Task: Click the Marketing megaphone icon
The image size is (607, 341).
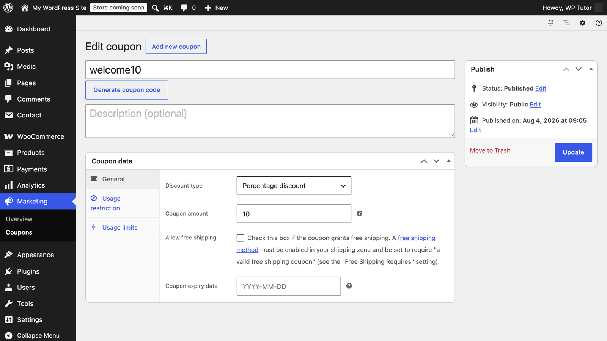Action: (9, 201)
